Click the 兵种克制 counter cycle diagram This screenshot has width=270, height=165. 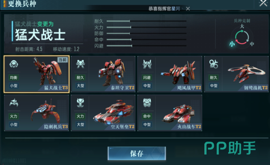pos(242,37)
